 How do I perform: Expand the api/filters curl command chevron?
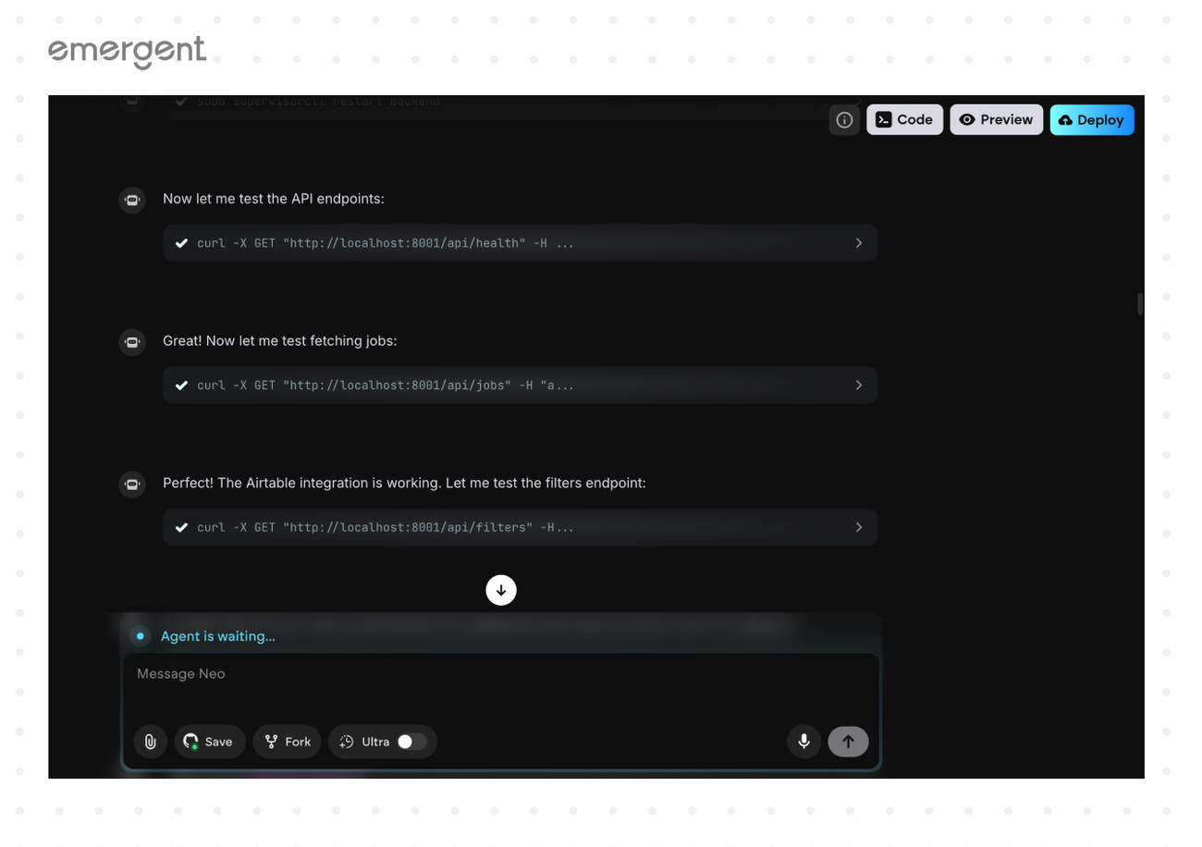(x=858, y=527)
